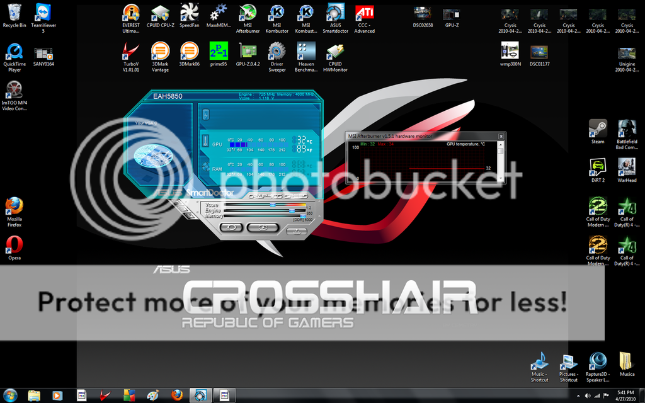Open the Musica folder
The image size is (645, 403).
point(627,365)
